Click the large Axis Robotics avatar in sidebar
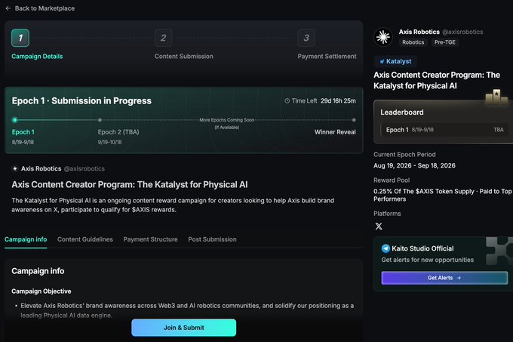Screen dimensions: 513x342 pyautogui.click(x=383, y=37)
